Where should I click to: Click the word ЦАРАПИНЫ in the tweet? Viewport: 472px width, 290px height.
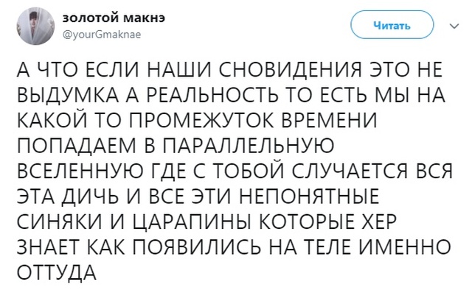pyautogui.click(x=192, y=222)
